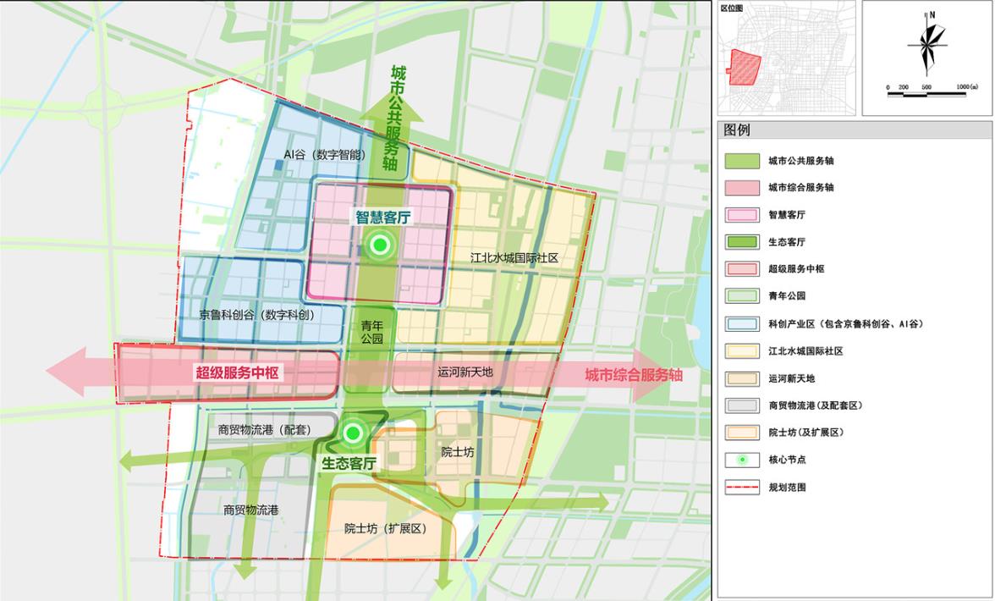Click the 图例 legend header
Viewport: 995px width, 601px height.
(x=737, y=130)
